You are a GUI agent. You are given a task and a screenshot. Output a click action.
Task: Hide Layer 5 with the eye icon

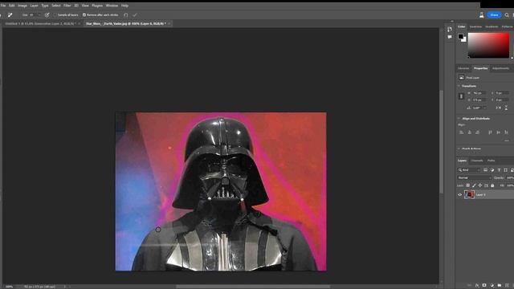tap(460, 194)
